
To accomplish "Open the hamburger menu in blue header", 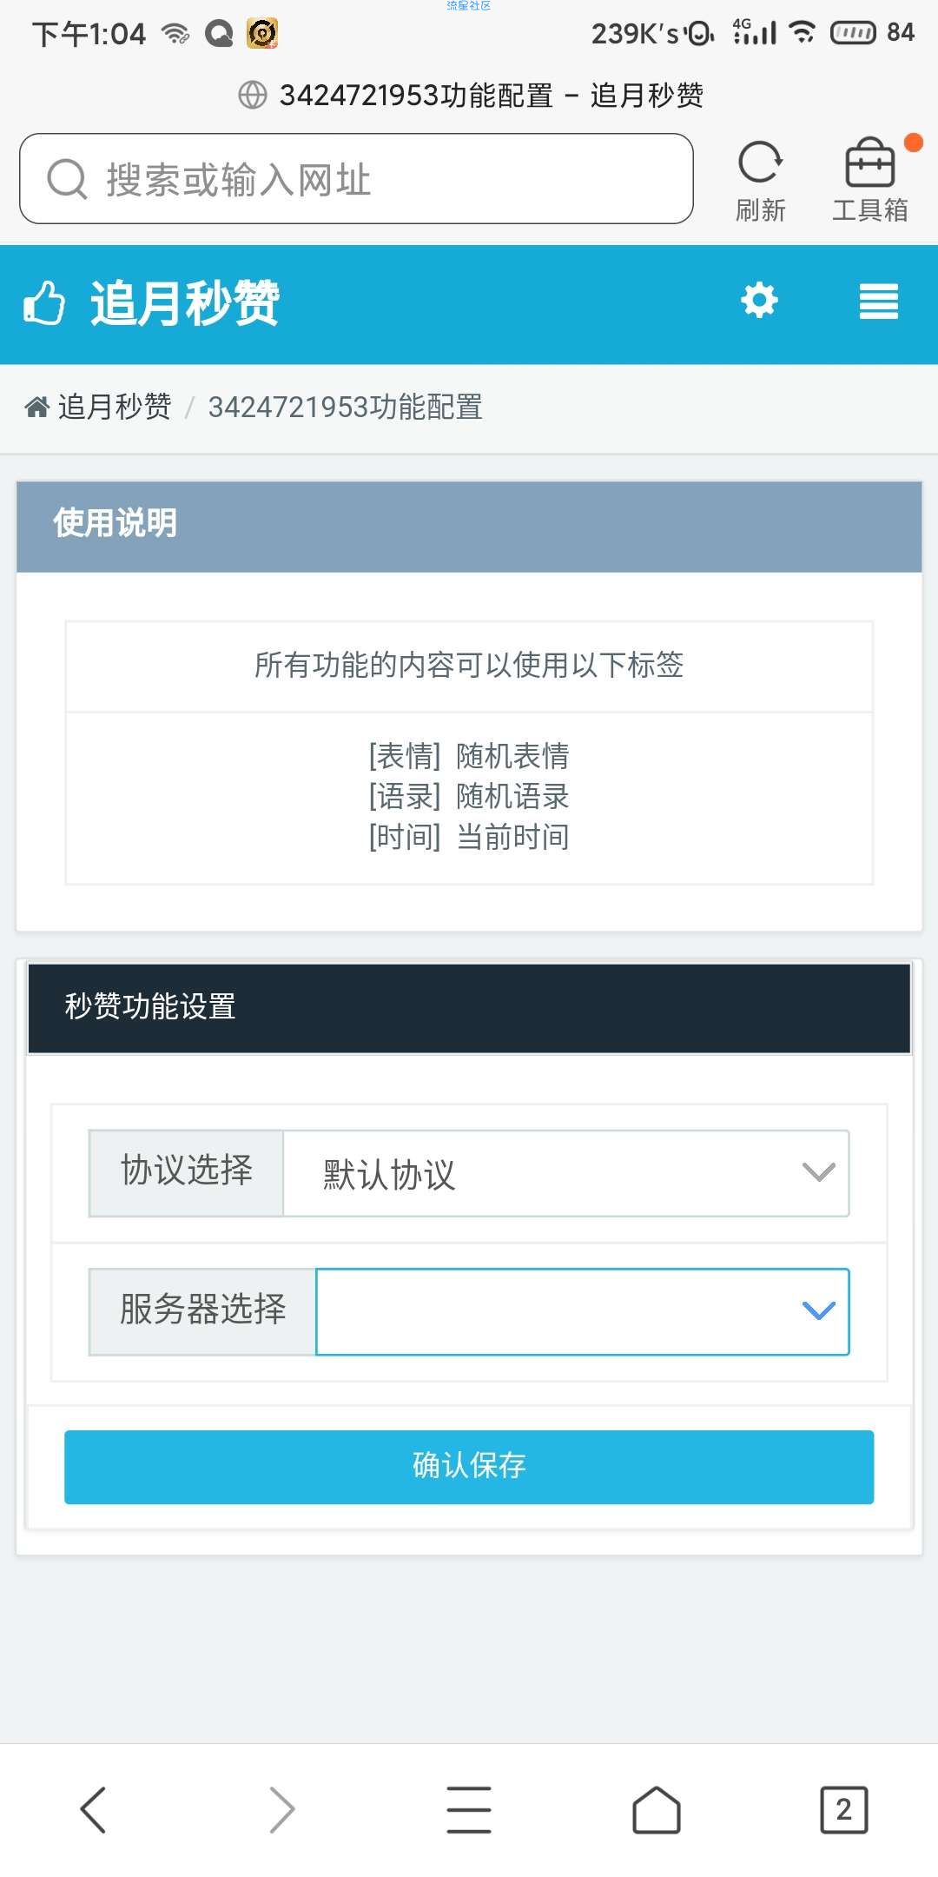I will (878, 302).
